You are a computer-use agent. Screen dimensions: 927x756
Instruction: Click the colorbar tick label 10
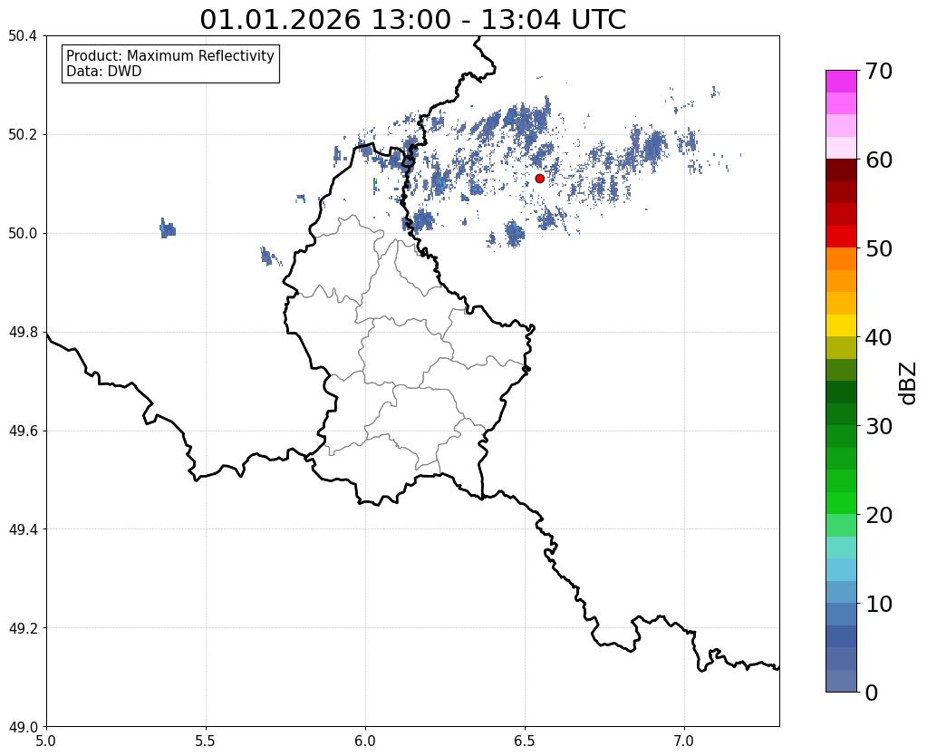pyautogui.click(x=879, y=604)
